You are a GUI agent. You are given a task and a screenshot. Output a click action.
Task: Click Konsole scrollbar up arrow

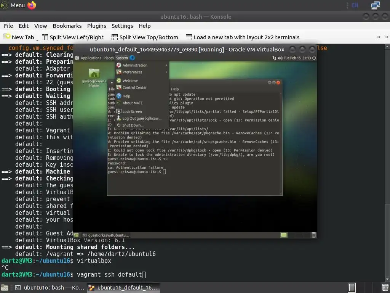click(387, 47)
